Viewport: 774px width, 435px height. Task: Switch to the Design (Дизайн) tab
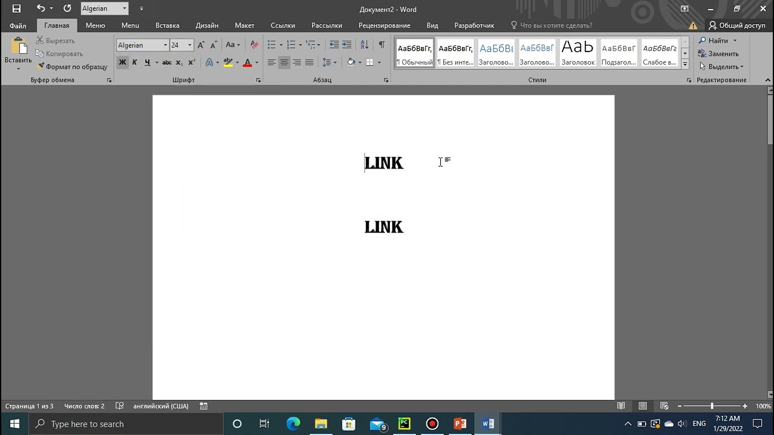[x=207, y=25]
